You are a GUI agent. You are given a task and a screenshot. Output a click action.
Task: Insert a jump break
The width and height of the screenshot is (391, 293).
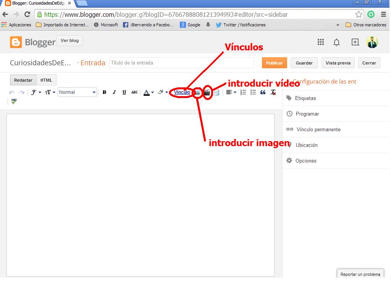click(217, 92)
